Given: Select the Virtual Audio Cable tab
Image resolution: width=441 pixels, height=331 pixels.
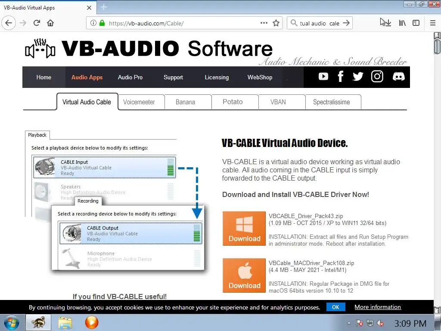Looking at the screenshot, I should tap(87, 102).
